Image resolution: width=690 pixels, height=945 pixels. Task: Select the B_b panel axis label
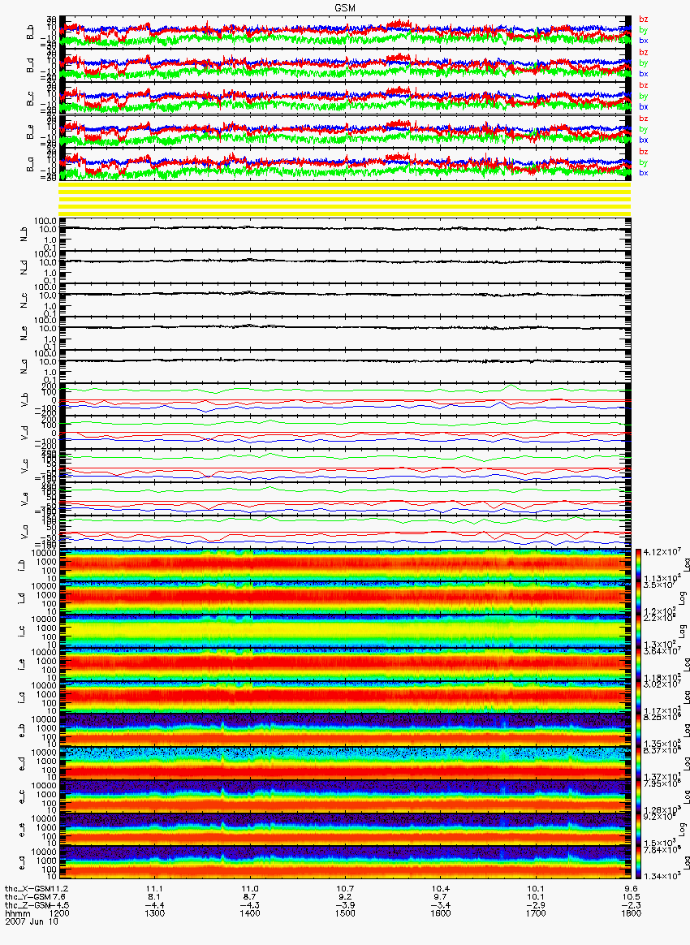[x=30, y=32]
